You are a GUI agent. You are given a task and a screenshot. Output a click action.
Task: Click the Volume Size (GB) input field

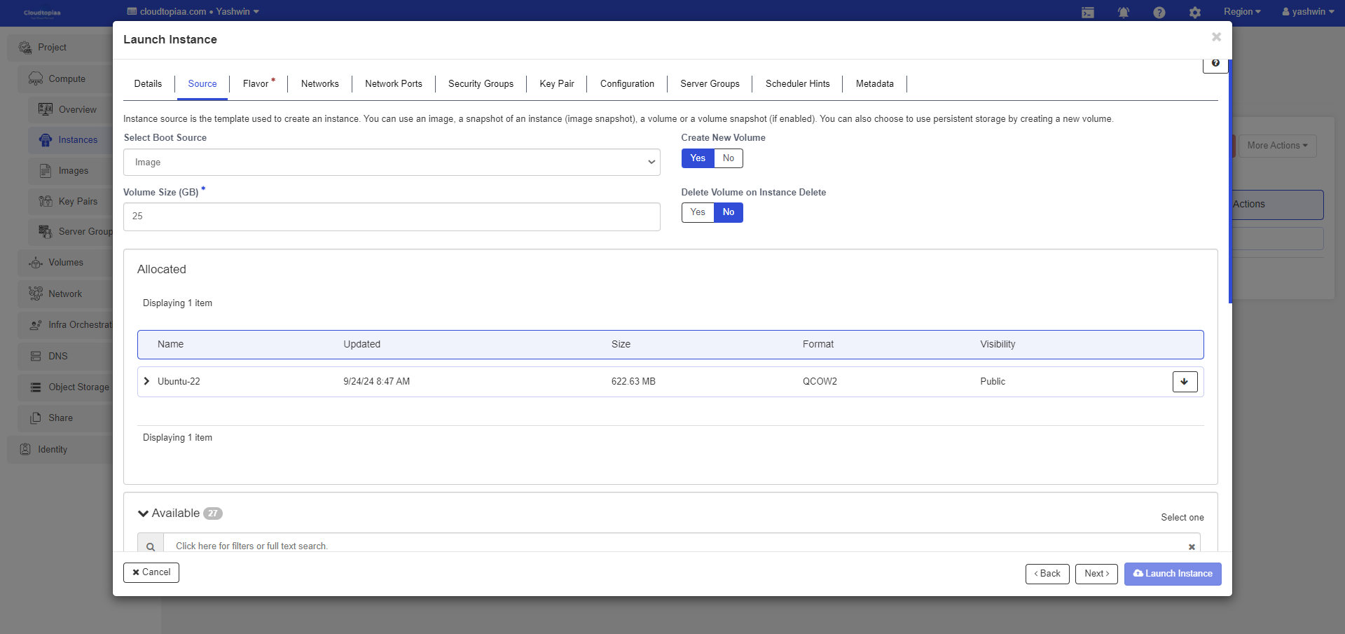(x=392, y=216)
